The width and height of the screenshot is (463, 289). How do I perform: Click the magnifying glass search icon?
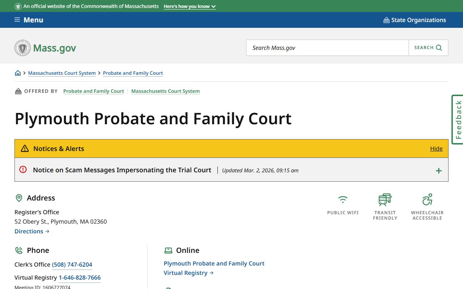click(439, 48)
